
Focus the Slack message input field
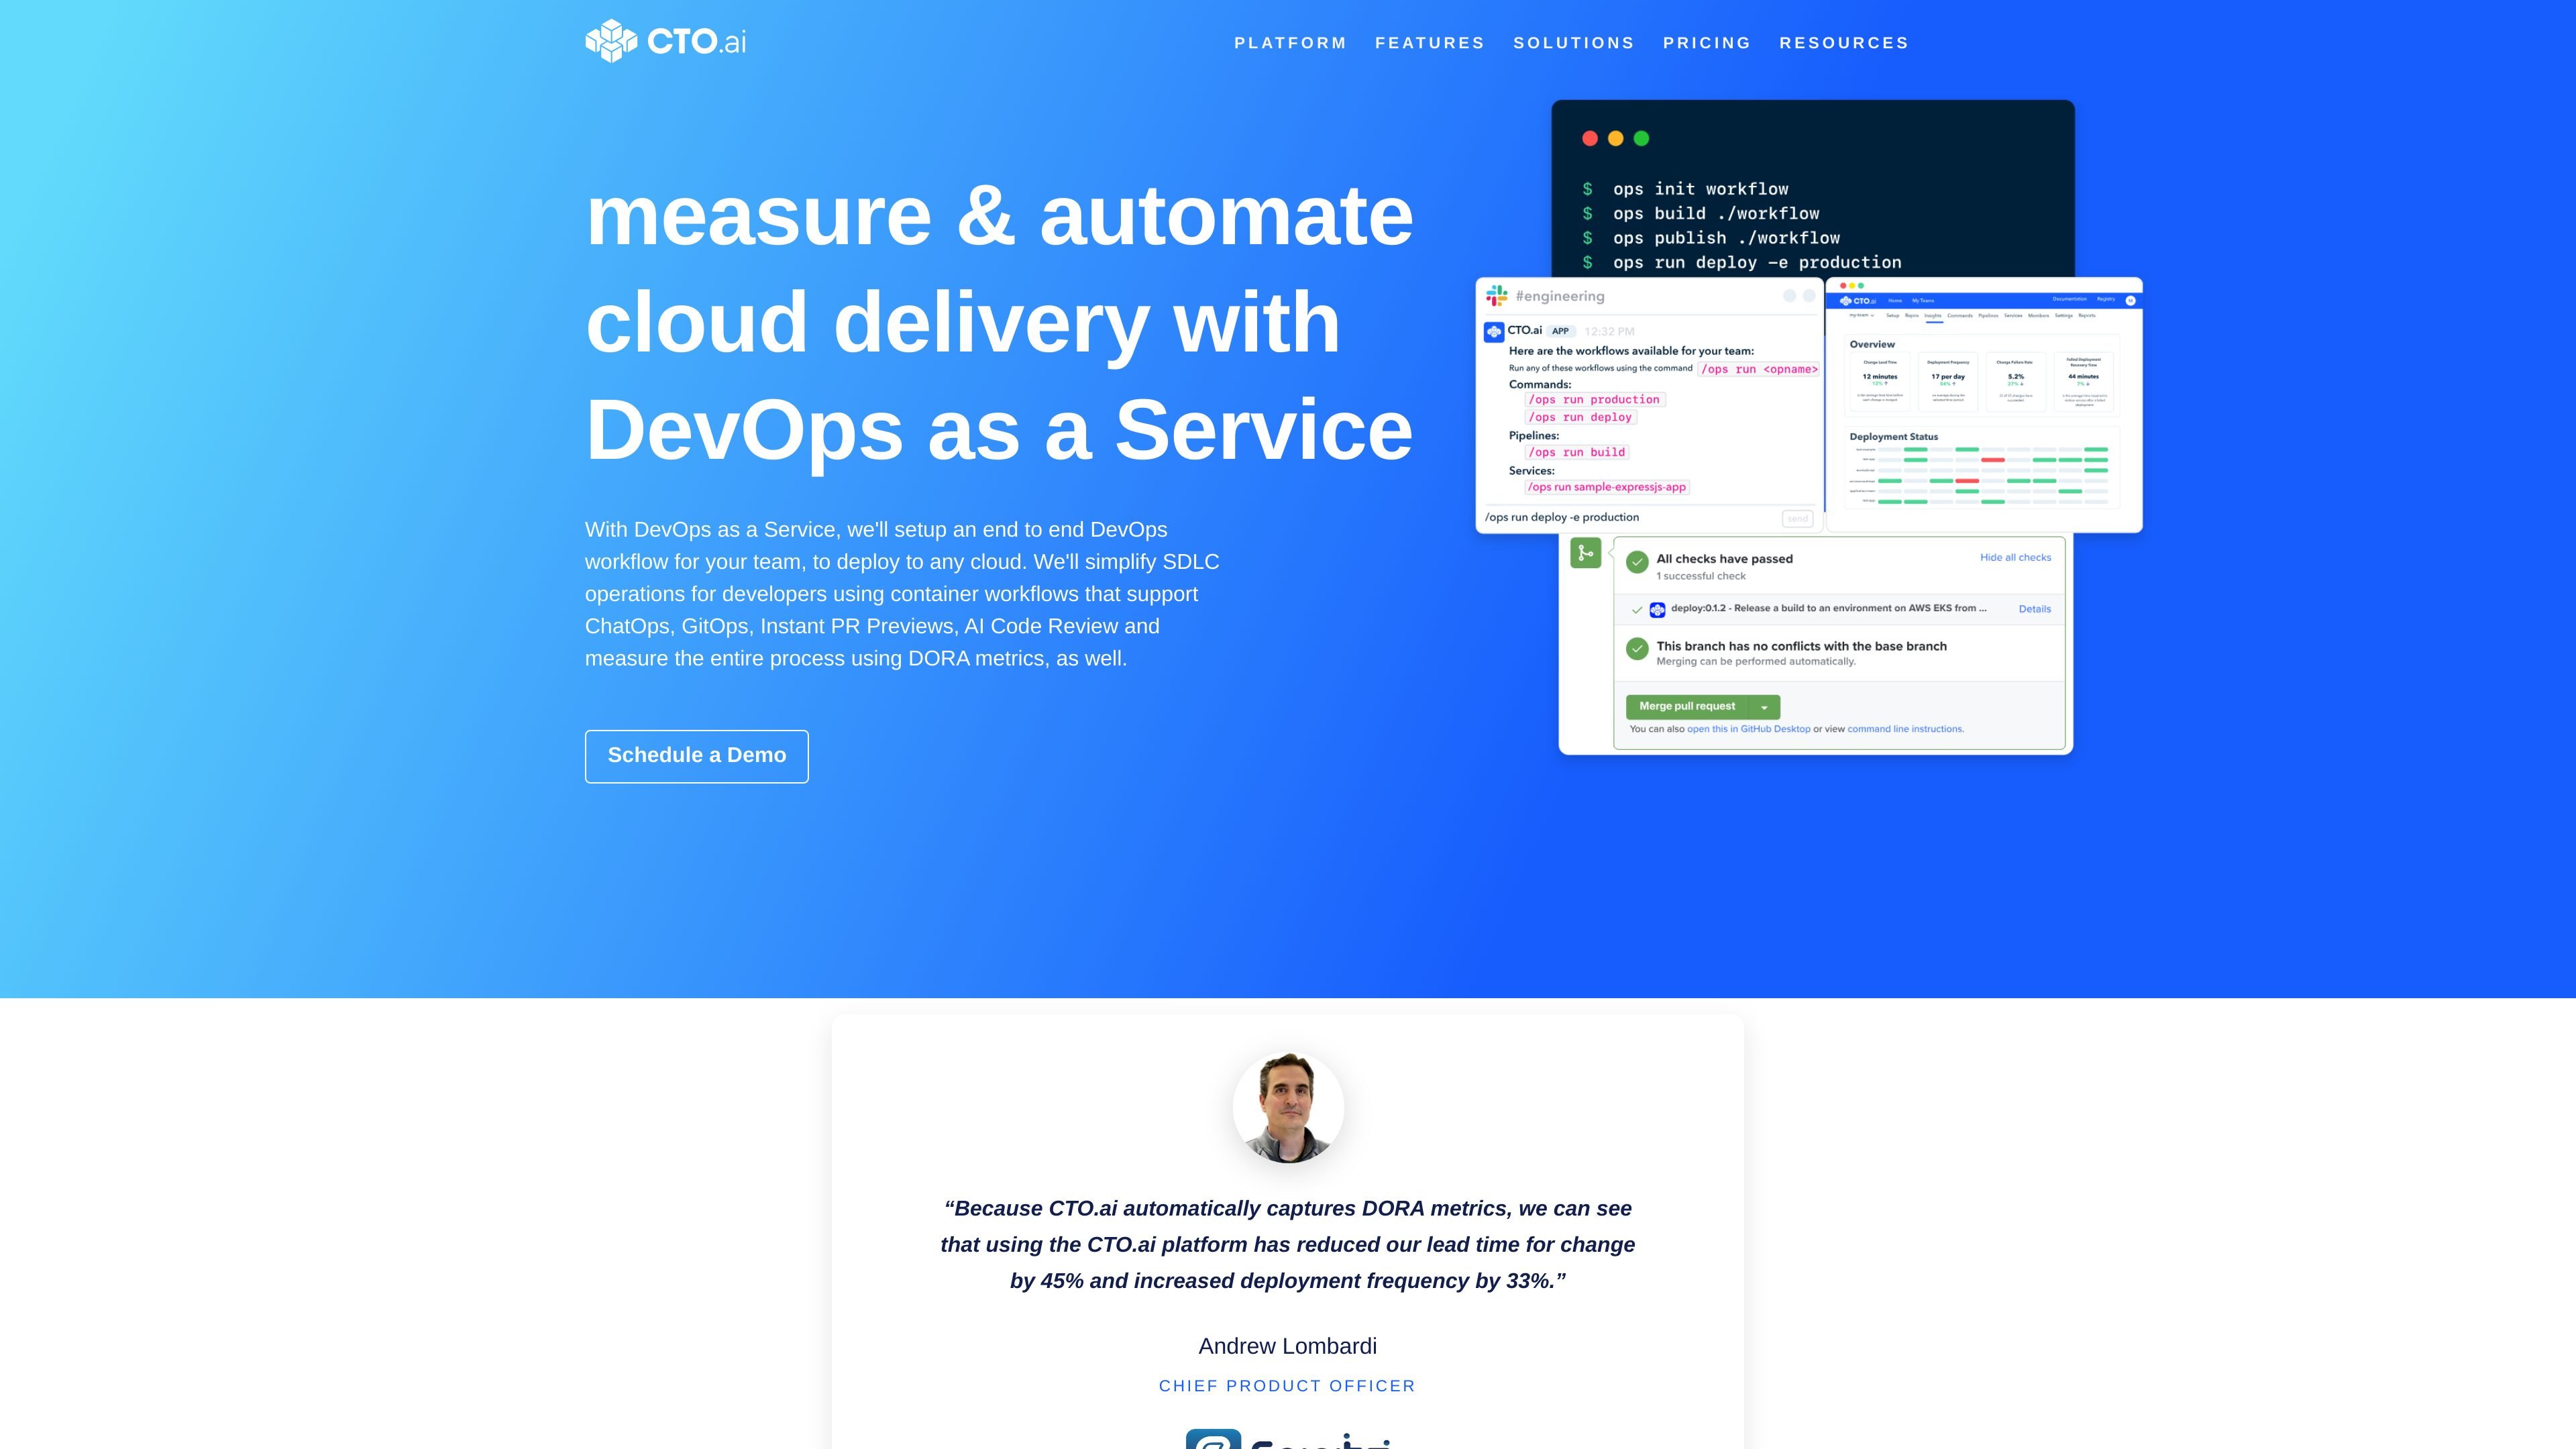[1630, 518]
